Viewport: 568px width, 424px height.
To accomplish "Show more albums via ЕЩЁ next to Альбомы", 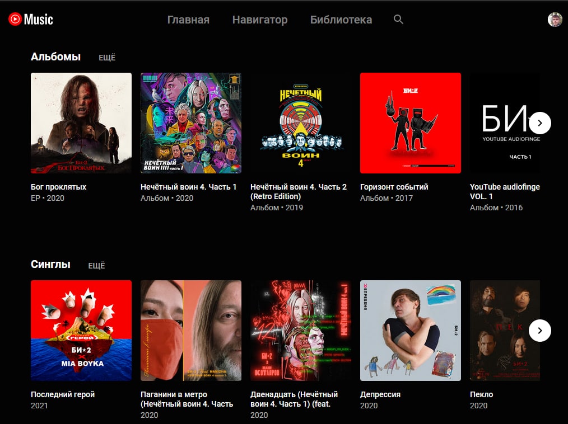I will (x=107, y=58).
